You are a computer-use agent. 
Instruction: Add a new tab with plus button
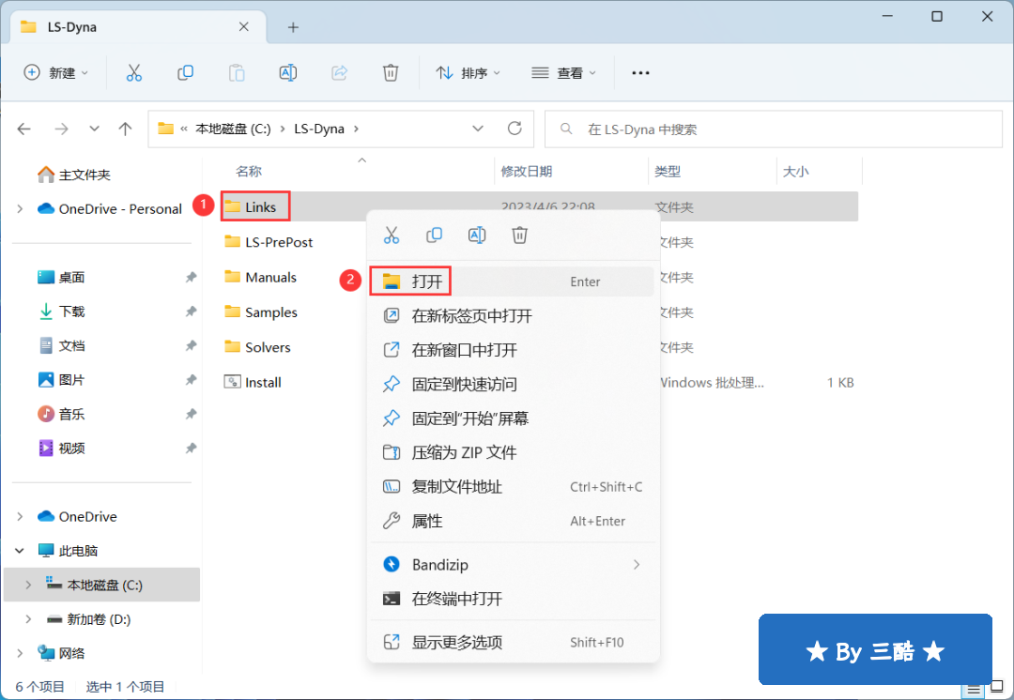click(x=293, y=27)
